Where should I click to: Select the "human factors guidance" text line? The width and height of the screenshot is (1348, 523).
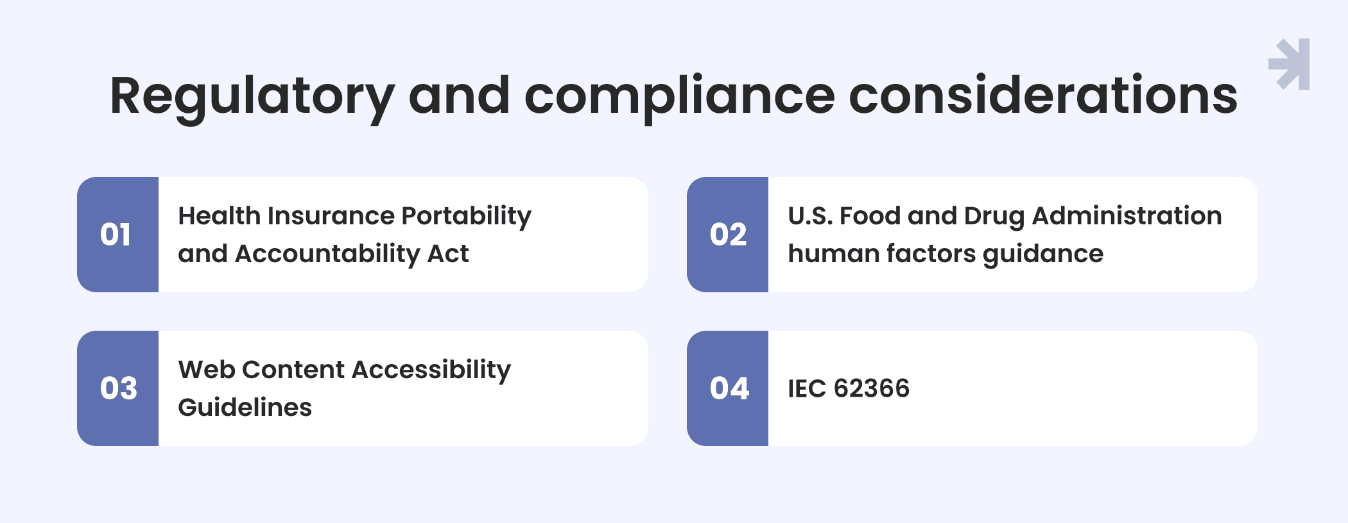click(945, 254)
